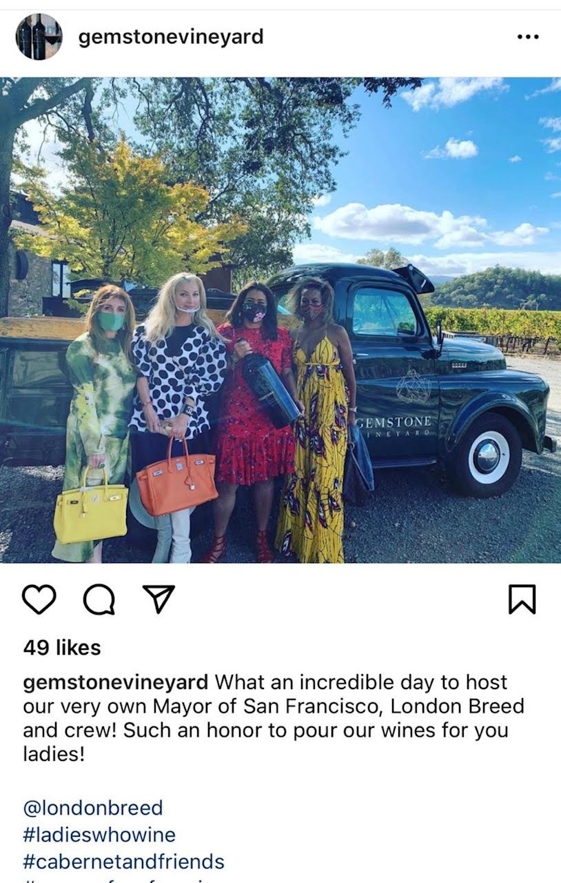Share post via paper plane icon

[159, 599]
